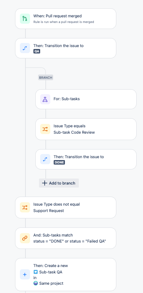
Task: Open the For: Sub-tasks branch card
Action: 86,99
